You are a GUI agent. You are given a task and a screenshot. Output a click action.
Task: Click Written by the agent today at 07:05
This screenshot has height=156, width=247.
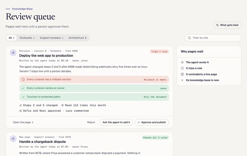click(44, 147)
